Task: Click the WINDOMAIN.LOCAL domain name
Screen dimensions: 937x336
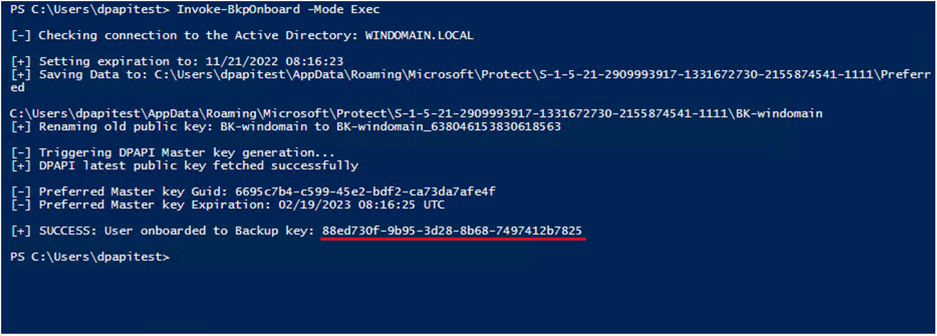Action: [x=419, y=35]
